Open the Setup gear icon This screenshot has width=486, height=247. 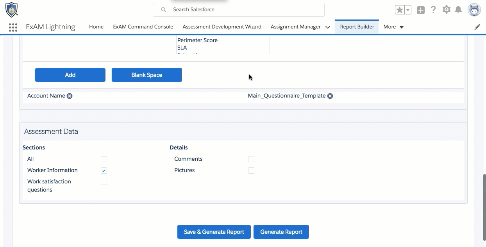click(447, 10)
